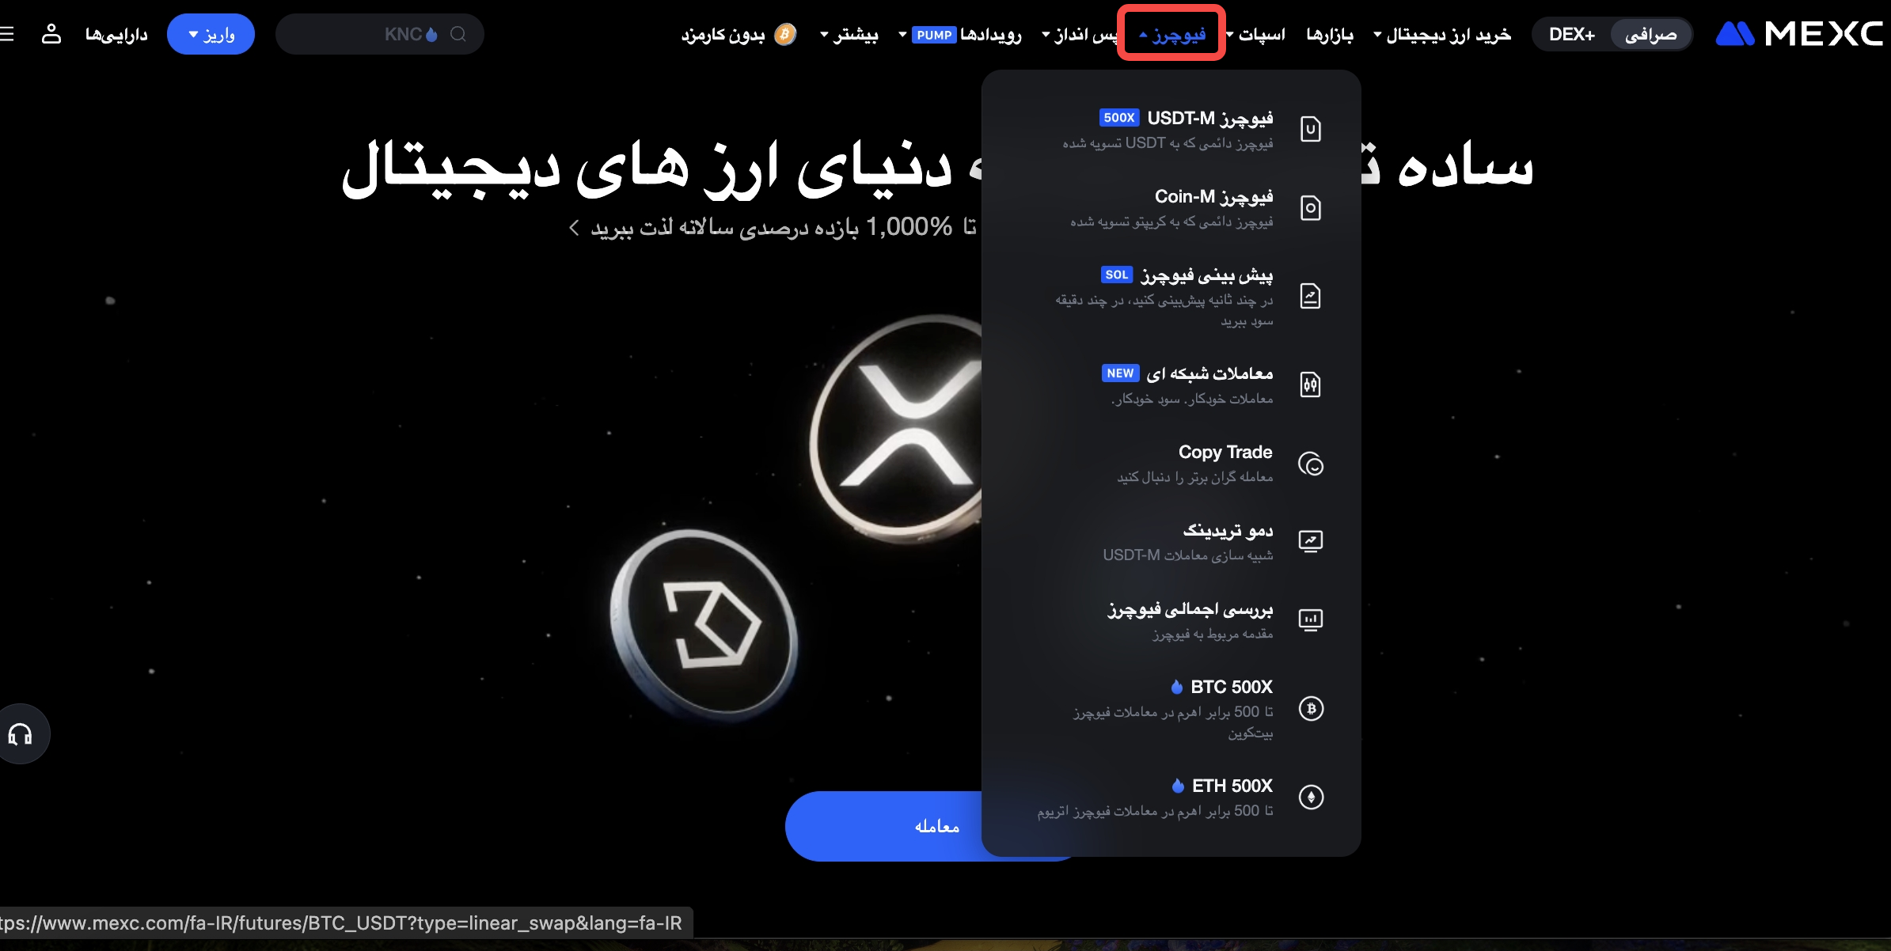The image size is (1891, 951).
Task: Collapse the فیوچرز futures menu
Action: 1172,34
